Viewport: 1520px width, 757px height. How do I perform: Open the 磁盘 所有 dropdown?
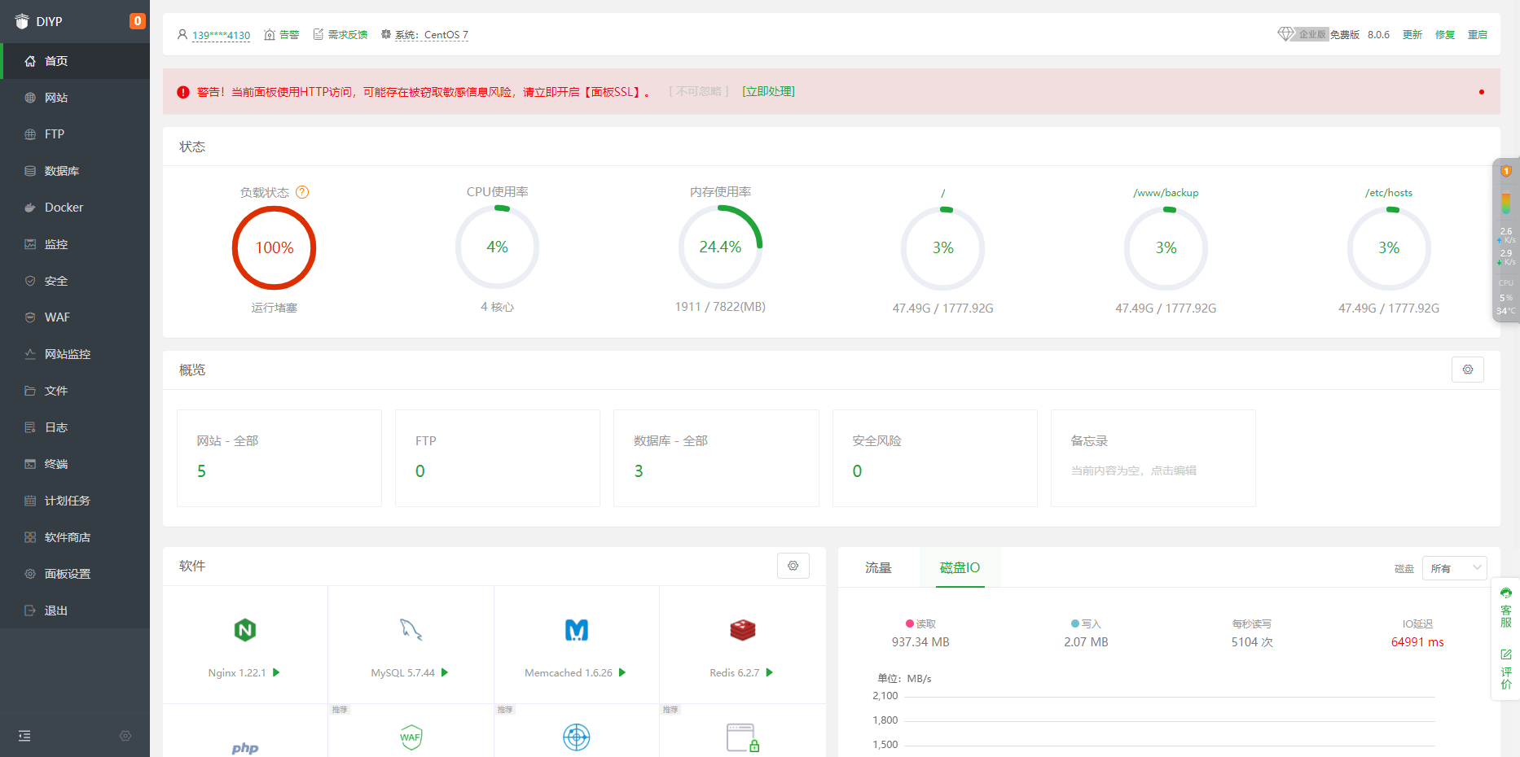(x=1455, y=568)
